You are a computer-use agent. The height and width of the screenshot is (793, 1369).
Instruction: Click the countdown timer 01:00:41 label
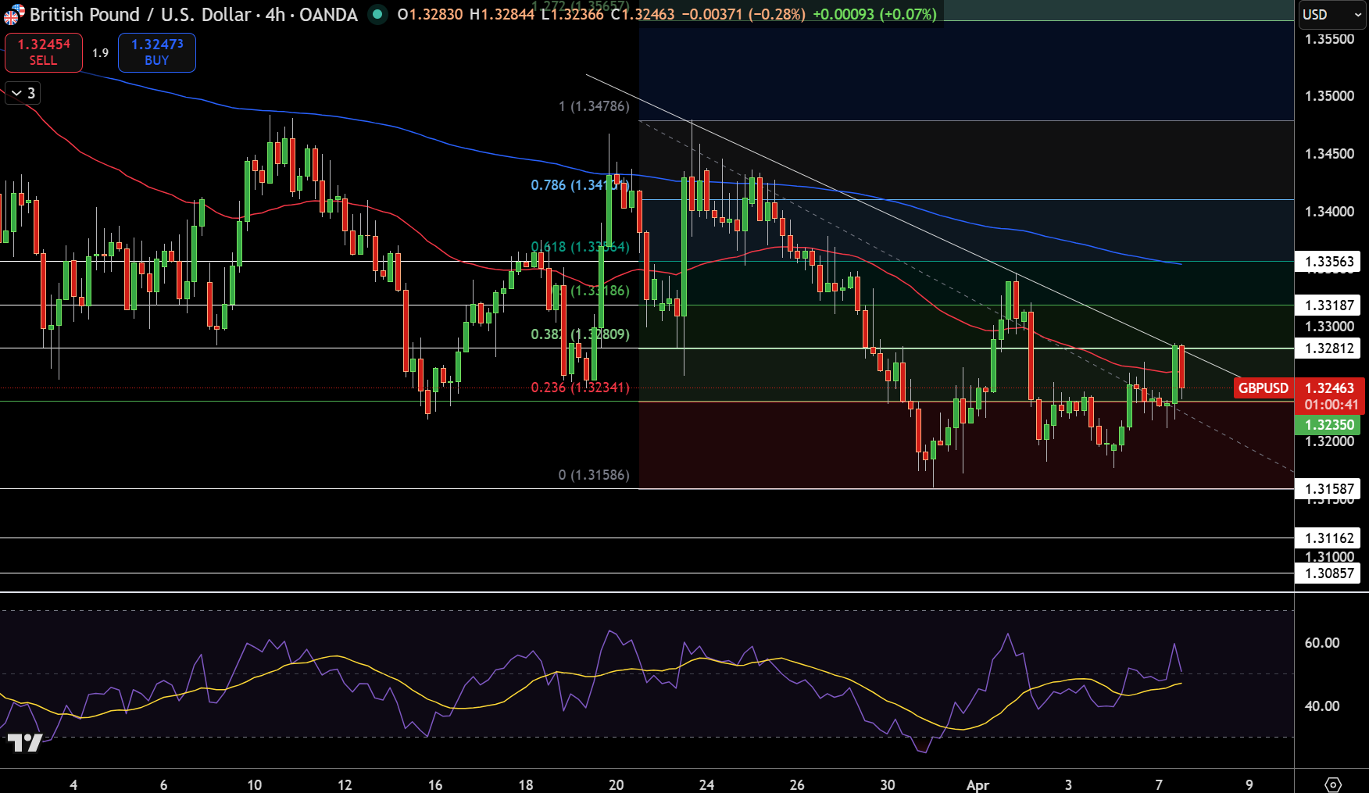coord(1331,405)
